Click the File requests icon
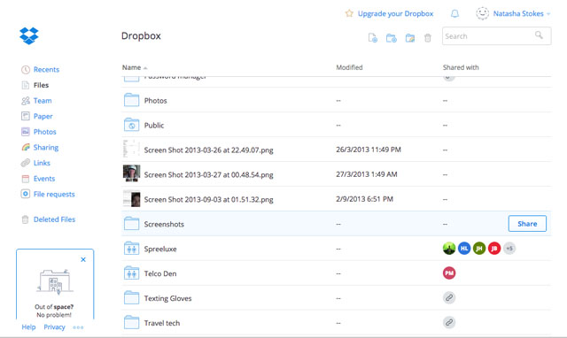Screen dimensions: 567x338 coord(26,194)
